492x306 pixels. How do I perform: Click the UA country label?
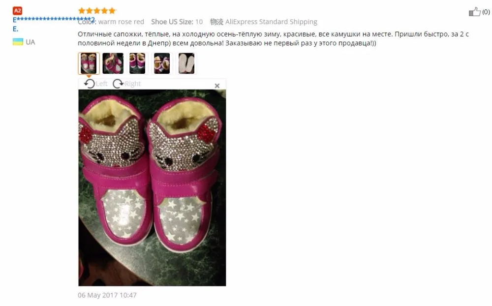[x=31, y=42]
